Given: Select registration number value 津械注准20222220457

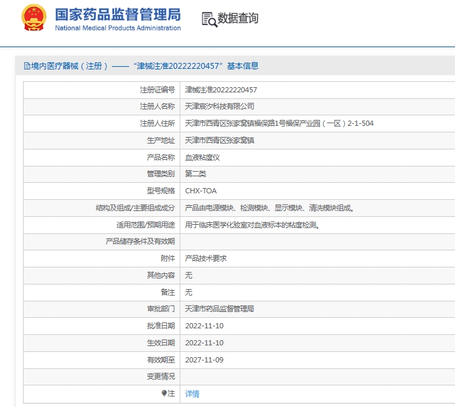Looking at the screenshot, I should coord(221,90).
